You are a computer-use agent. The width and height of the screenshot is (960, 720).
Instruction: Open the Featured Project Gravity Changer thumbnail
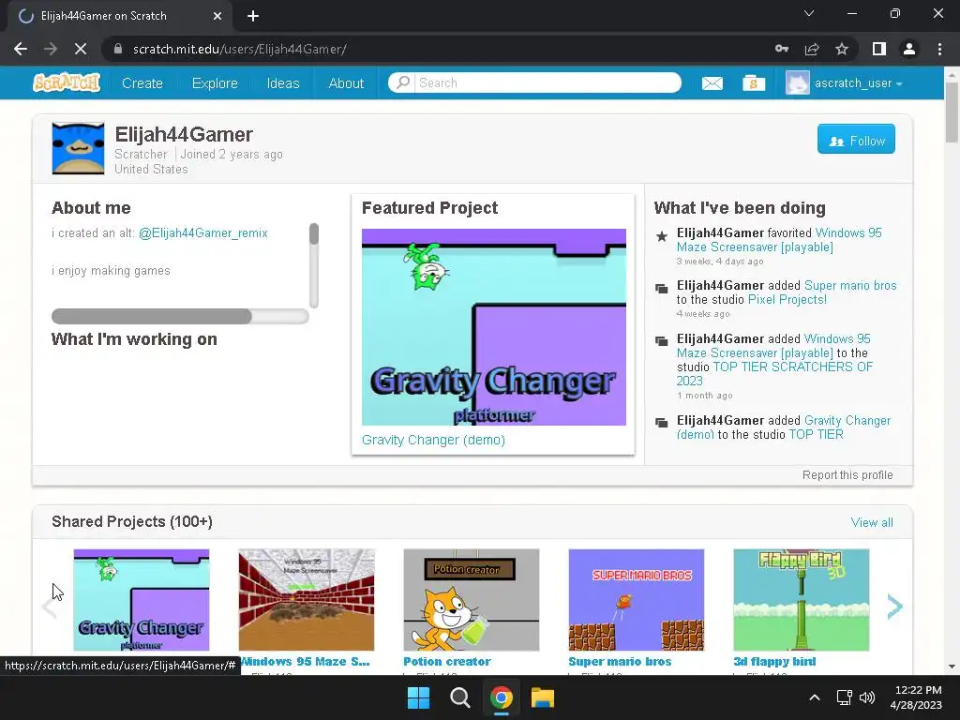tap(493, 327)
